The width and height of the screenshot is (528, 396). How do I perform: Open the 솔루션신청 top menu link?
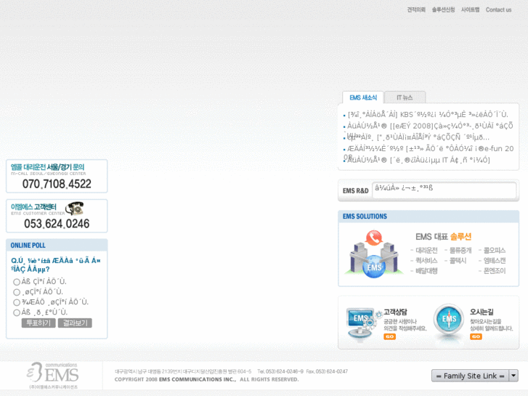pyautogui.click(x=443, y=9)
